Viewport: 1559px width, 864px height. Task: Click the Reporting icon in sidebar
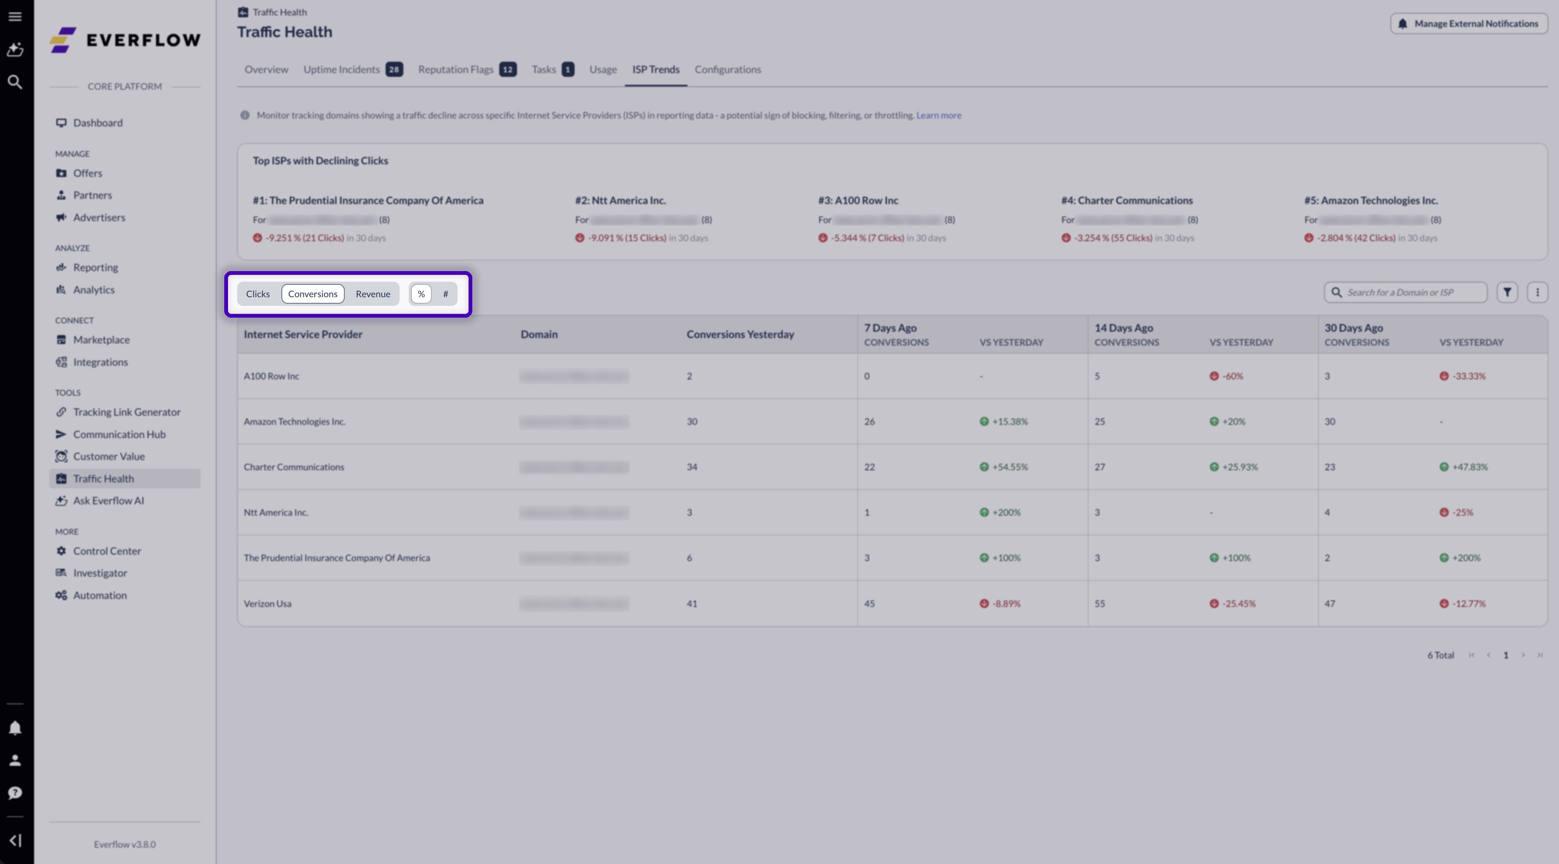click(x=61, y=267)
